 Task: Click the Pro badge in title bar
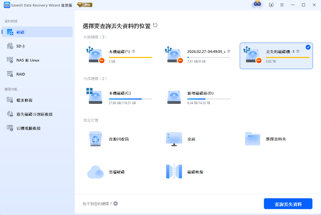pyautogui.click(x=84, y=5)
